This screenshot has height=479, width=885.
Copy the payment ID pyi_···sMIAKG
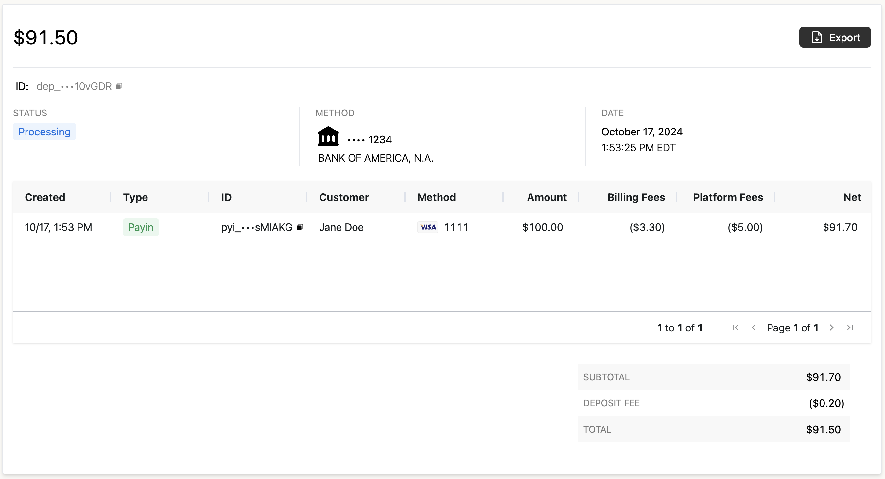[x=300, y=226]
